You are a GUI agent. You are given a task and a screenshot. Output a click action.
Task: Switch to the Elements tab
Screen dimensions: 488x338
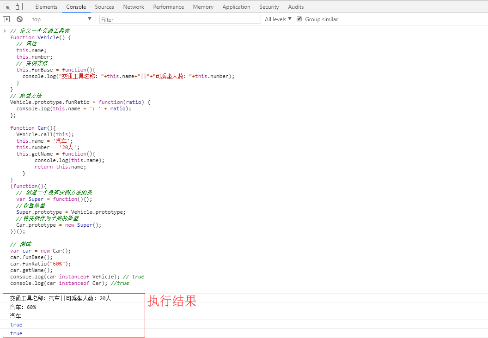point(46,7)
